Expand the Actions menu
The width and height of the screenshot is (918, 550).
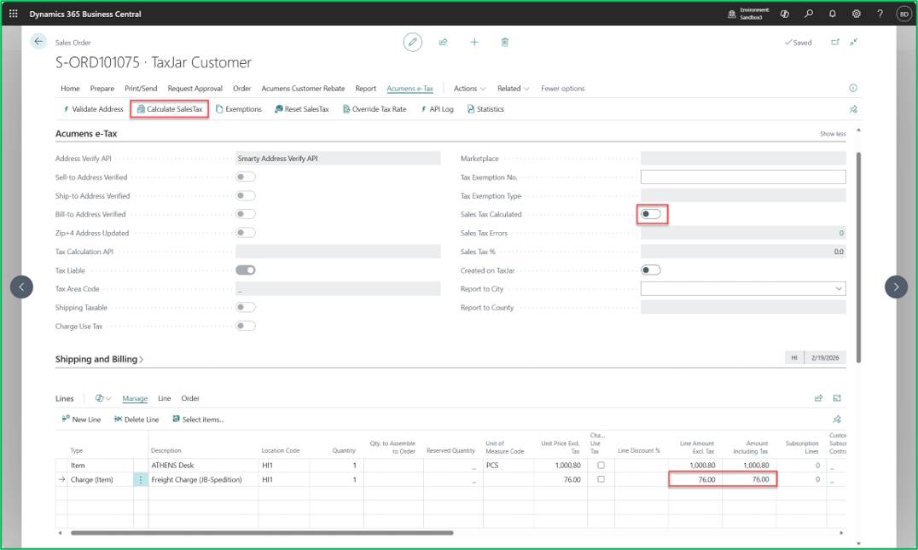point(469,89)
